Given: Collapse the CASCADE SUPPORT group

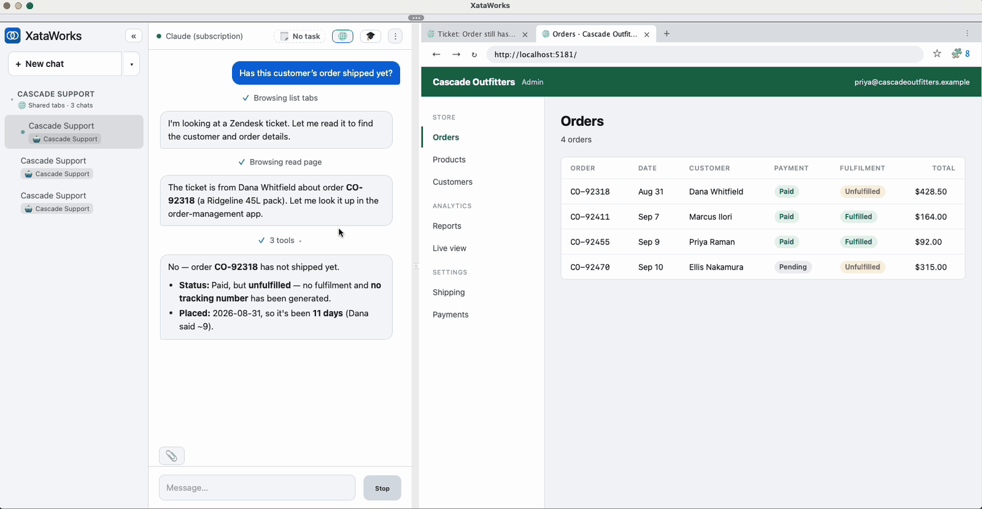Looking at the screenshot, I should [12, 99].
